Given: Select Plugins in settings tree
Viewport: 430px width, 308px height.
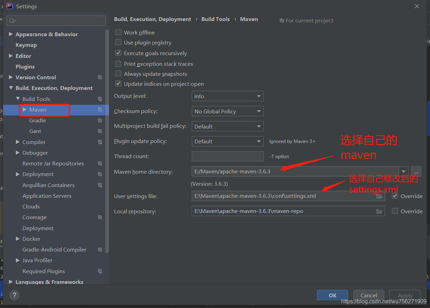Looking at the screenshot, I should (25, 66).
